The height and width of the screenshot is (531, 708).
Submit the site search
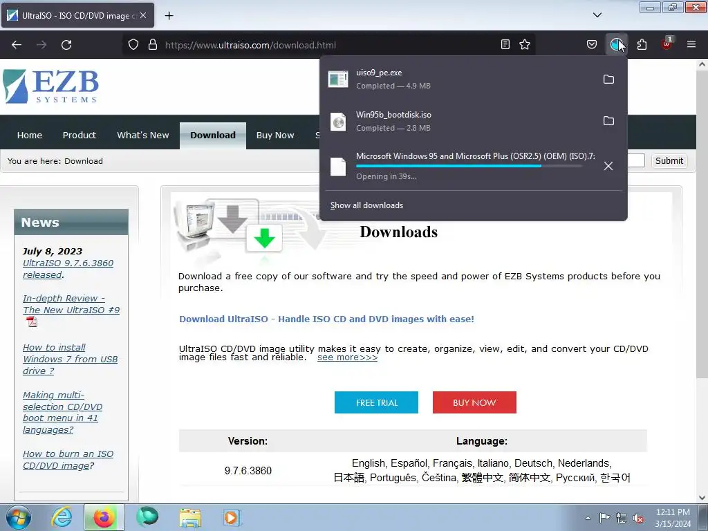point(669,160)
